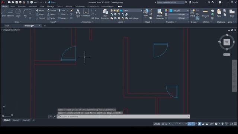
Task: Choose the Stretch command
Action: 41,18
